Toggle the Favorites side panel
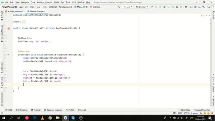 (2, 83)
